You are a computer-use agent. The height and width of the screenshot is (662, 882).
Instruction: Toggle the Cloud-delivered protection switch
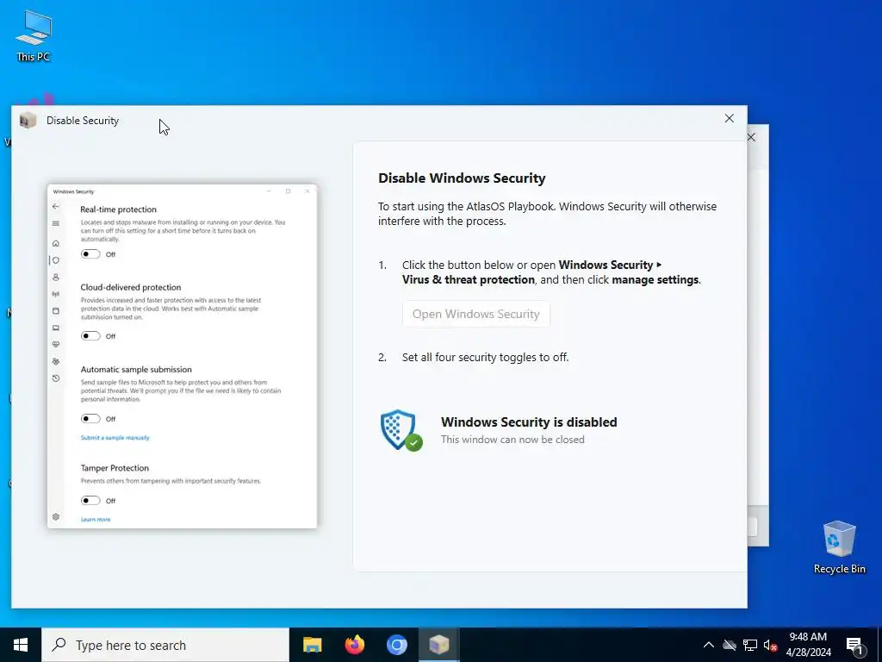[x=90, y=336]
